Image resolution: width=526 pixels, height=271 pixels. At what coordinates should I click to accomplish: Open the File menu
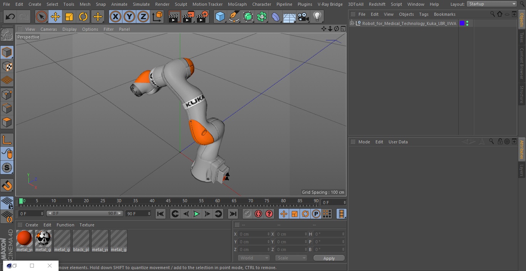pos(7,4)
